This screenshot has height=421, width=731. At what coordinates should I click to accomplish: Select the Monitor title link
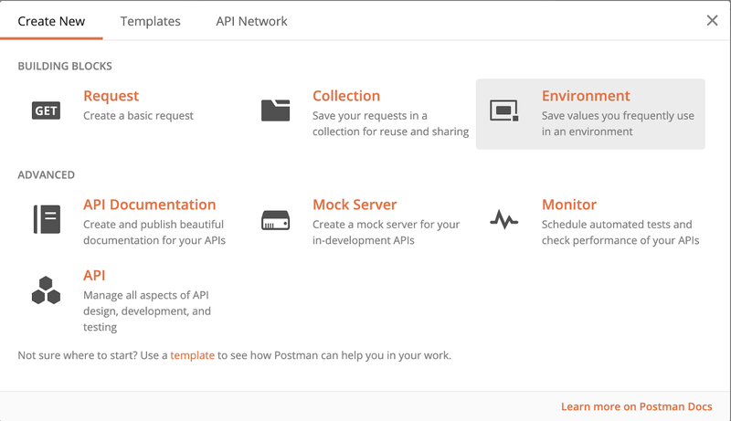coord(568,205)
